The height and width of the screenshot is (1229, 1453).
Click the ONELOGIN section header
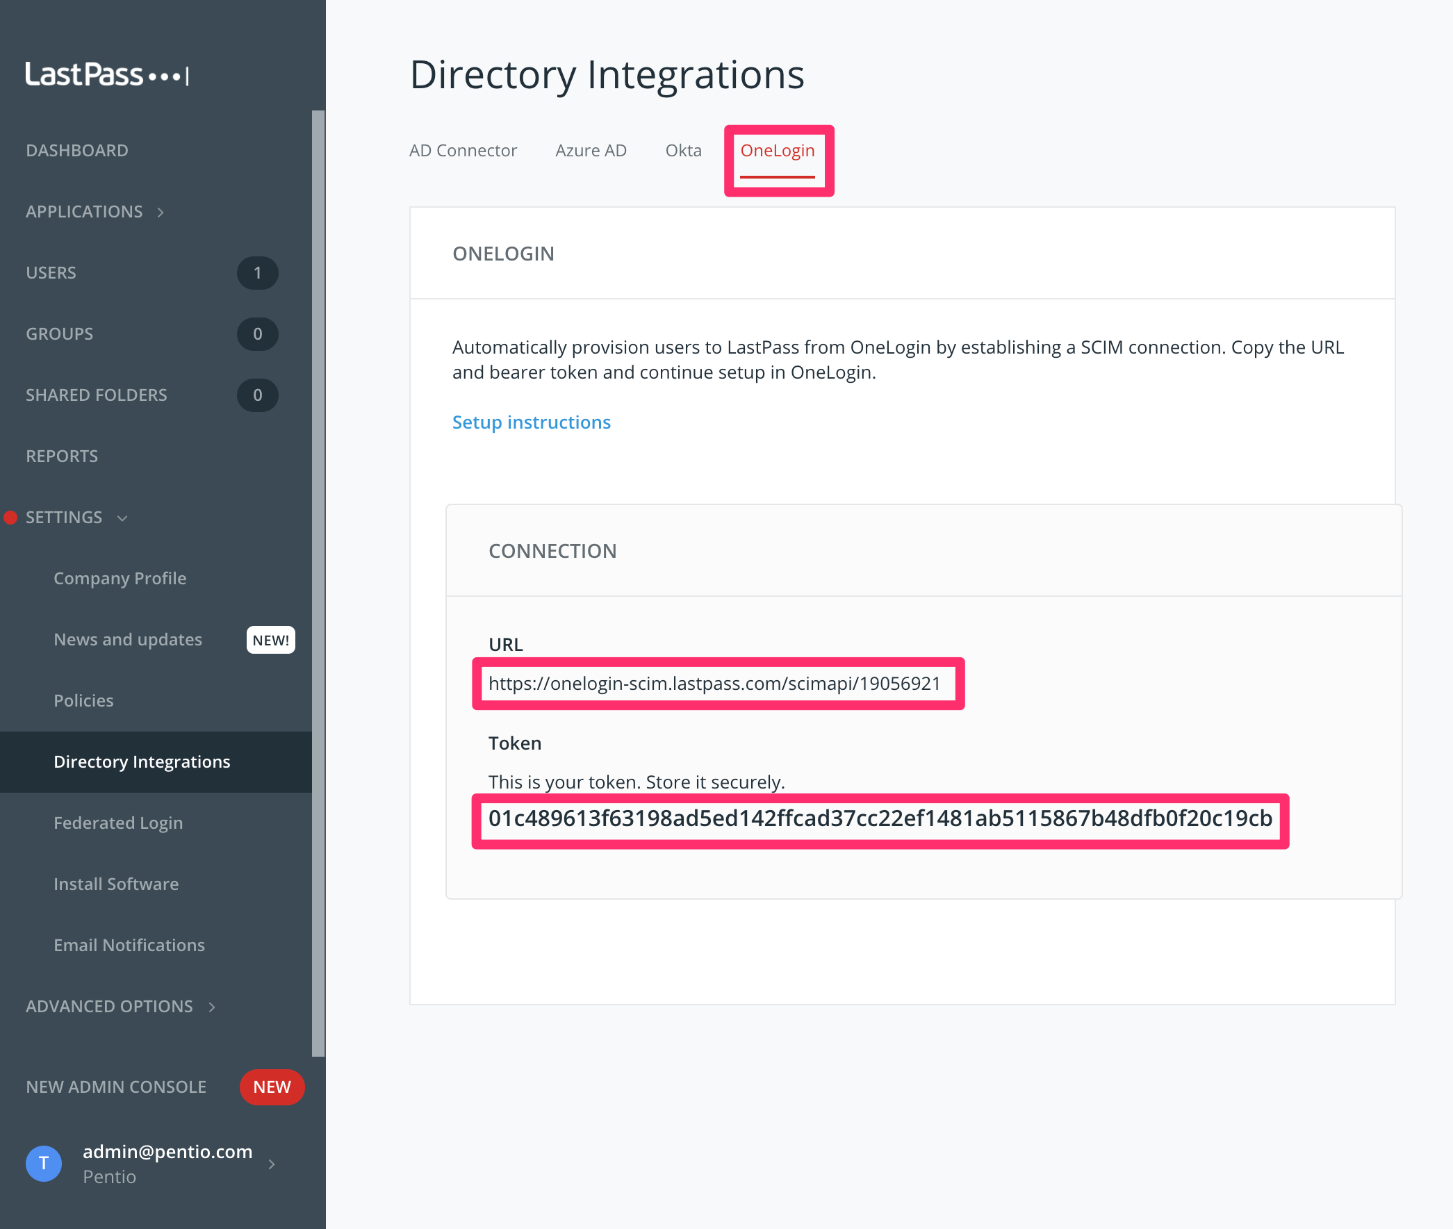tap(504, 254)
